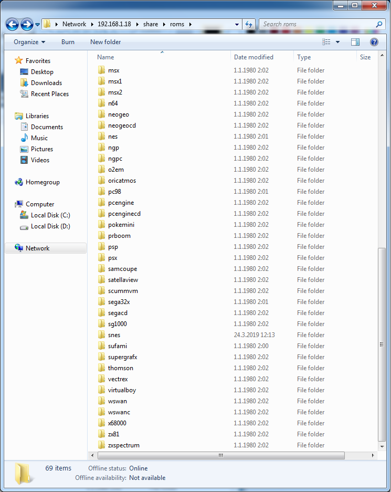Go forward with the Forward arrow button
This screenshot has width=391, height=492.
pyautogui.click(x=27, y=24)
